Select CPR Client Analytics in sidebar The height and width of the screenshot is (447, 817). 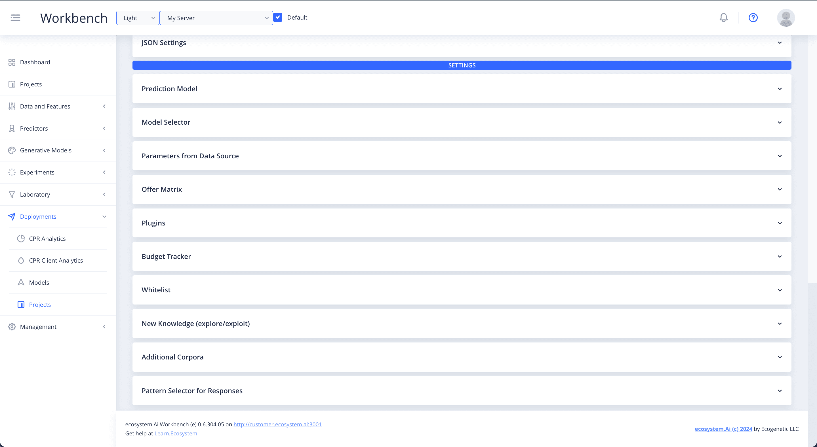(x=56, y=260)
